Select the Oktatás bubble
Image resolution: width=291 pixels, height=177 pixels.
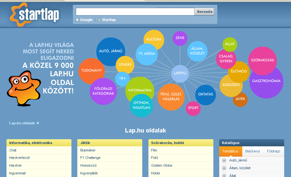click(x=206, y=95)
